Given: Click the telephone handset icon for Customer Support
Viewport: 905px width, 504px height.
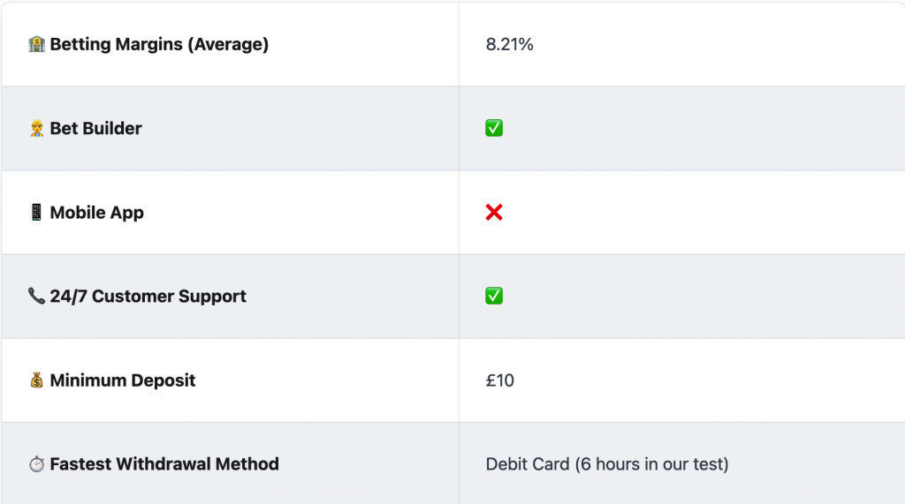Looking at the screenshot, I should tap(36, 296).
